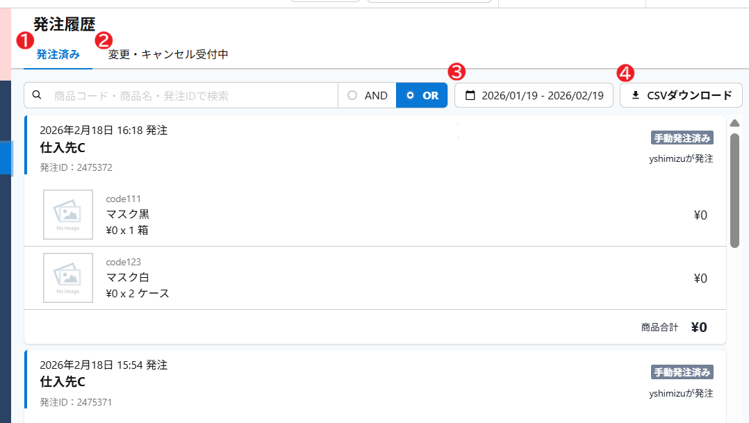Screen dimensions: 749x423
Task: Click the No Image placeholder for マスク白
Action: pyautogui.click(x=68, y=278)
